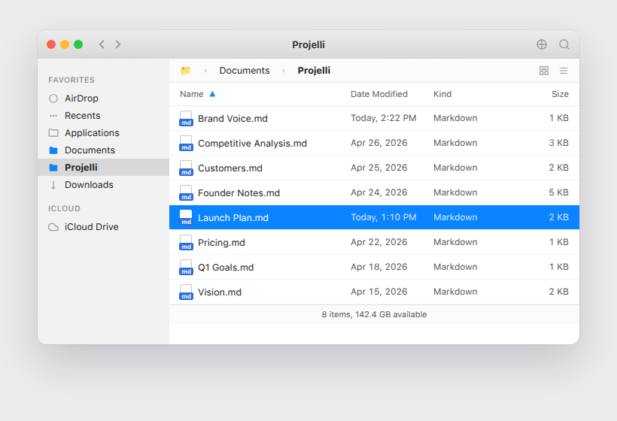Click the date Apr 26, 2026
Viewport: 617px width, 421px height.
(x=379, y=143)
